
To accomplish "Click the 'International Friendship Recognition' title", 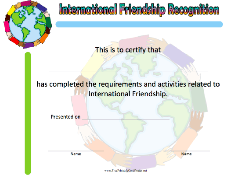I will pos(139,10).
